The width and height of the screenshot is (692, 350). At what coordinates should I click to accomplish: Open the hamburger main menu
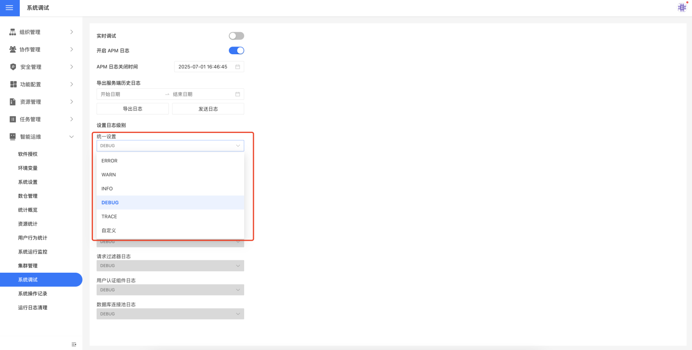(x=10, y=8)
